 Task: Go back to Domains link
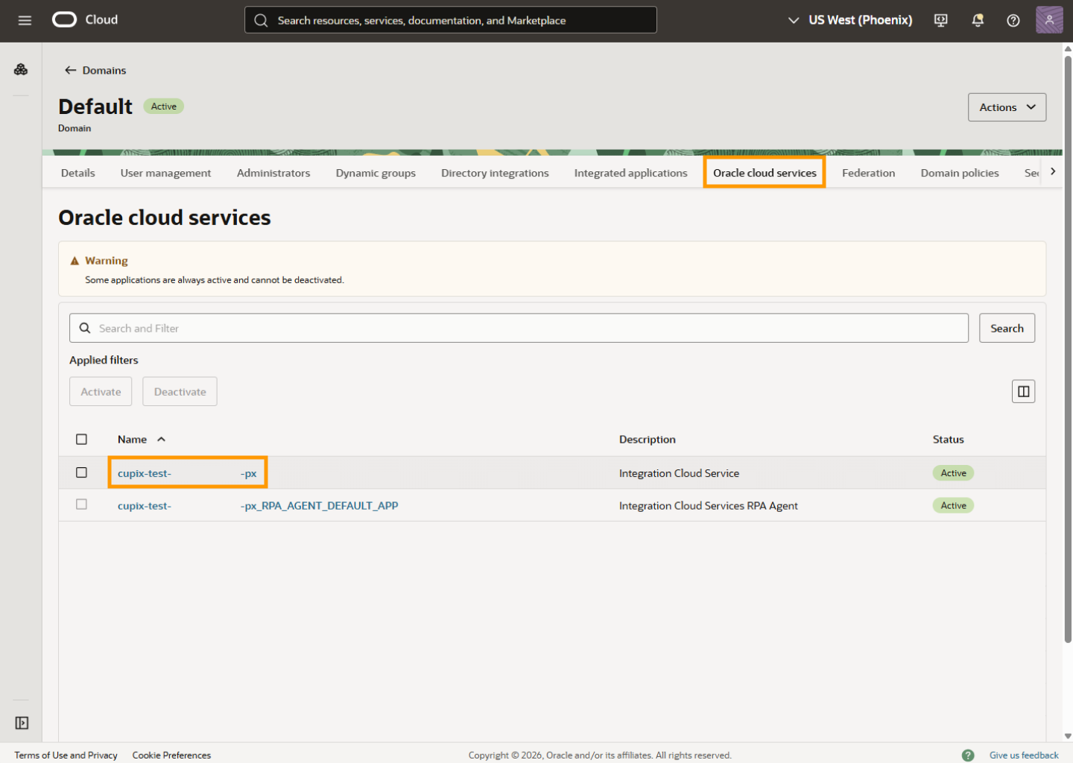[104, 70]
